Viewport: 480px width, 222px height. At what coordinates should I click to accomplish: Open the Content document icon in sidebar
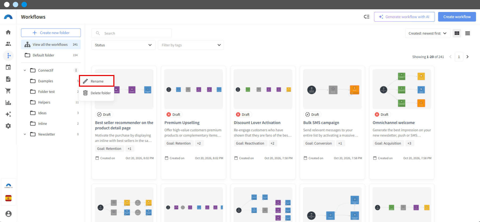click(8, 79)
